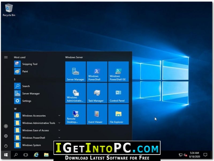Open Task View on the taskbar
Image resolution: width=214 pixels, height=161 pixels.
26,155
